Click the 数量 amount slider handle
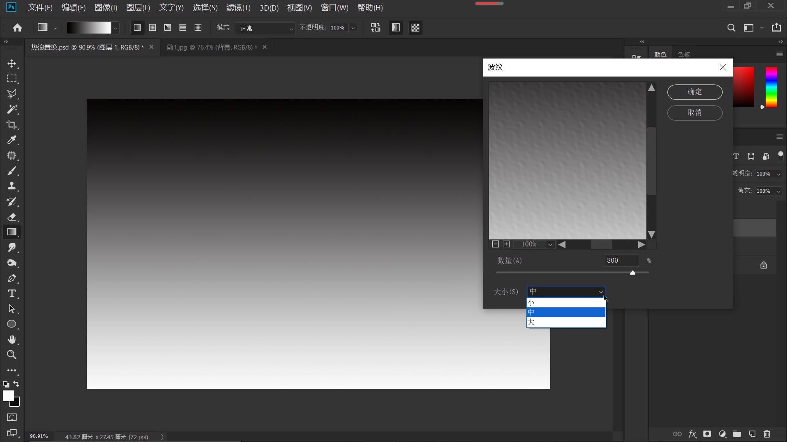Screen dimensions: 787x442 click(x=632, y=273)
